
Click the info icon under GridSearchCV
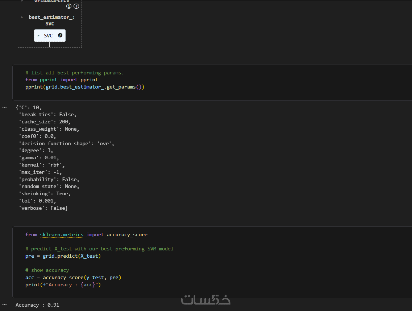[69, 6]
